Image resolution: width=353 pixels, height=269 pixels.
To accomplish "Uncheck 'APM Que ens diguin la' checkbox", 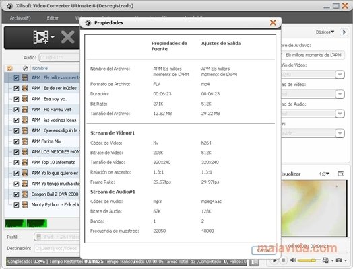I will [x=16, y=130].
